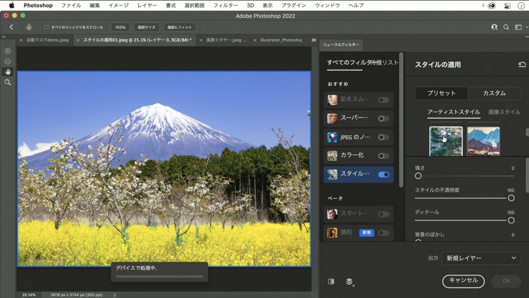Expand the hidden document tabs chevron

[x=313, y=40]
